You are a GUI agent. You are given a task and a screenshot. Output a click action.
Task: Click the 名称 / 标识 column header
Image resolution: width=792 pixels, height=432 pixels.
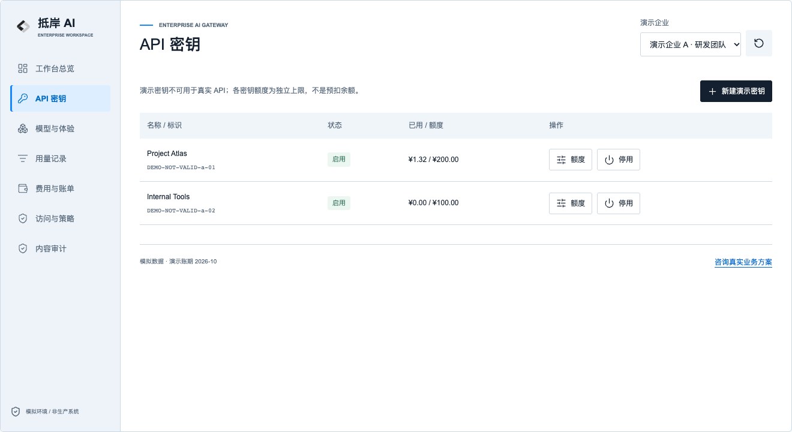tap(164, 125)
